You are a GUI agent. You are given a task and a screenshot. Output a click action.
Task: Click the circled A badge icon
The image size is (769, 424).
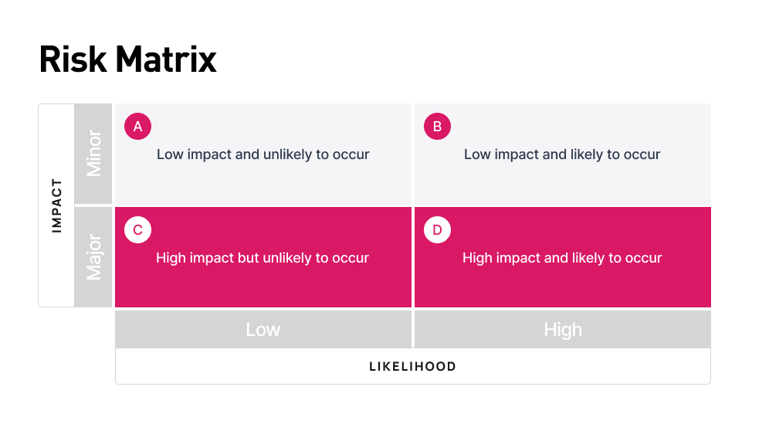[x=137, y=127]
